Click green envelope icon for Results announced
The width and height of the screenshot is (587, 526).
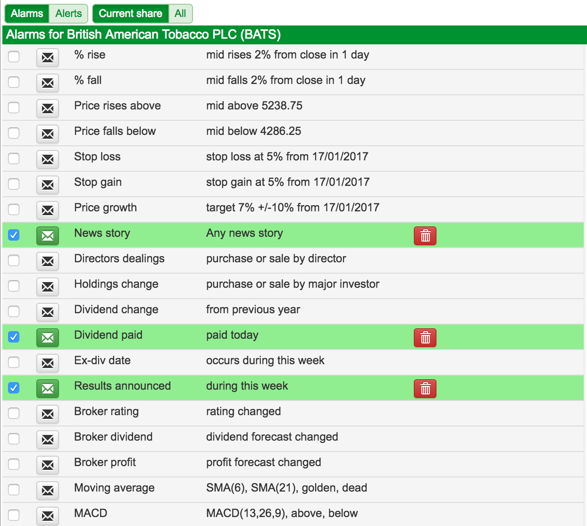pyautogui.click(x=48, y=389)
